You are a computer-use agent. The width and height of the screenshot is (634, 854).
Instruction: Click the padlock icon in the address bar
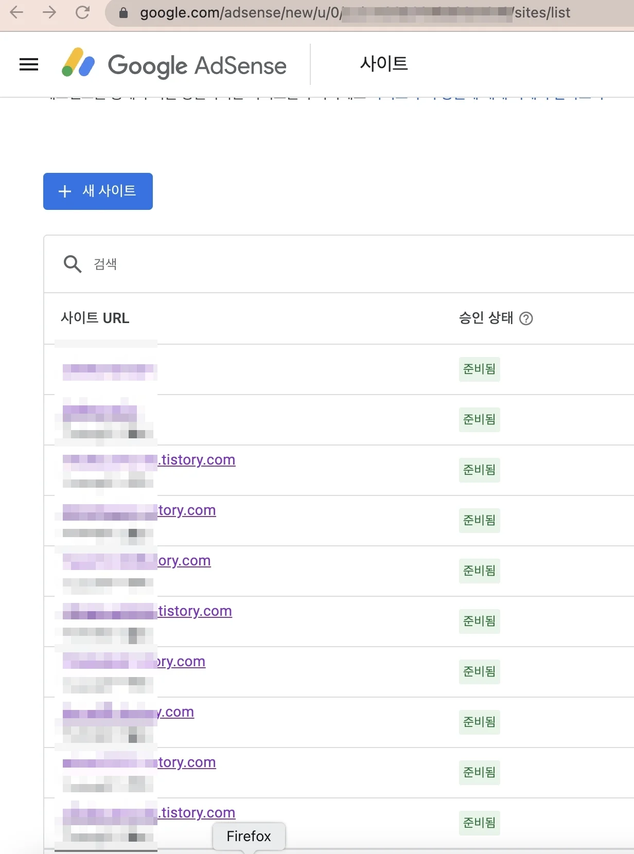coord(124,13)
